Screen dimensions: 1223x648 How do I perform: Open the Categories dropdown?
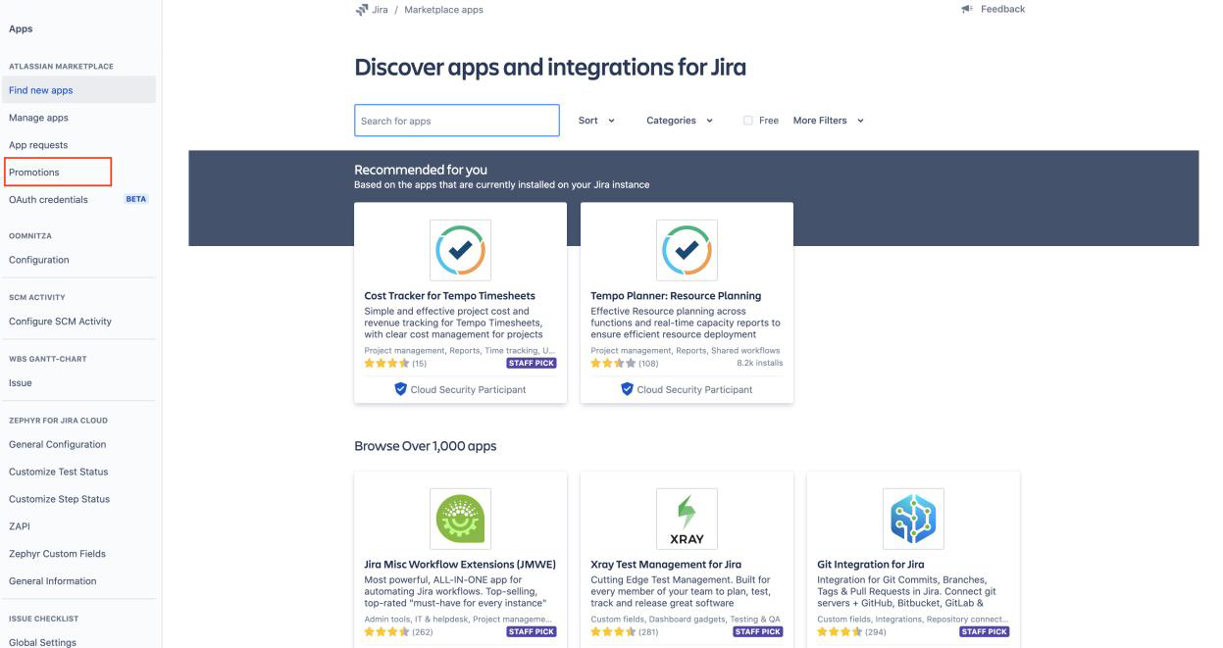679,121
